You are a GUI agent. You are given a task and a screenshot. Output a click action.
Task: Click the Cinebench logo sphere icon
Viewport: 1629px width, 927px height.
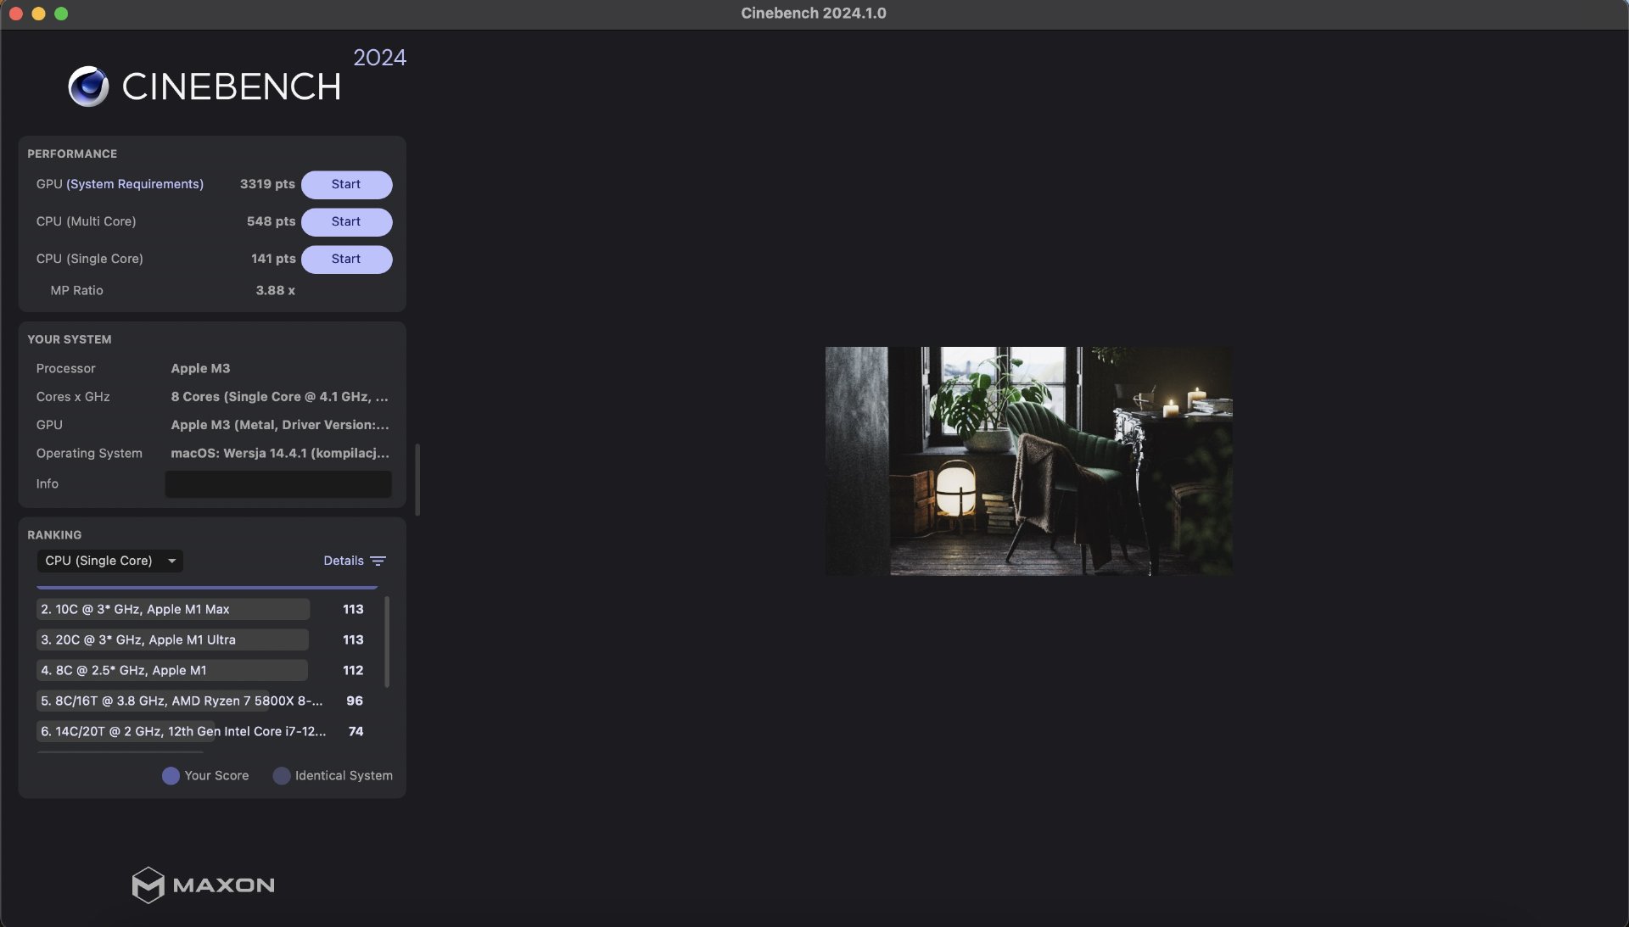pos(88,87)
